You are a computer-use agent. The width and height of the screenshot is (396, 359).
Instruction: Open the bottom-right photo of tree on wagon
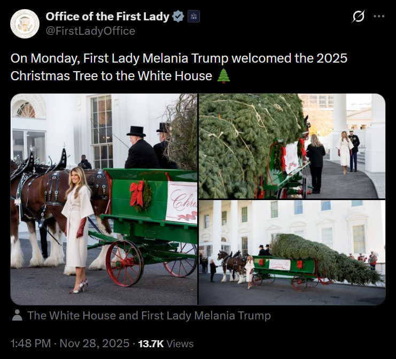[x=292, y=253]
